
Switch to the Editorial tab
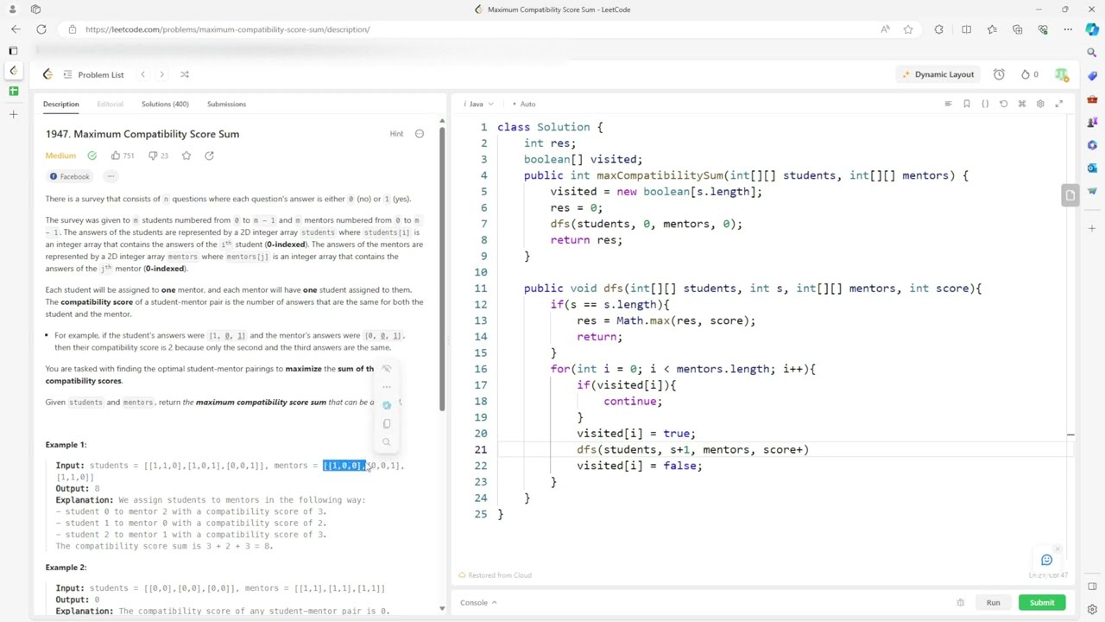click(x=110, y=104)
